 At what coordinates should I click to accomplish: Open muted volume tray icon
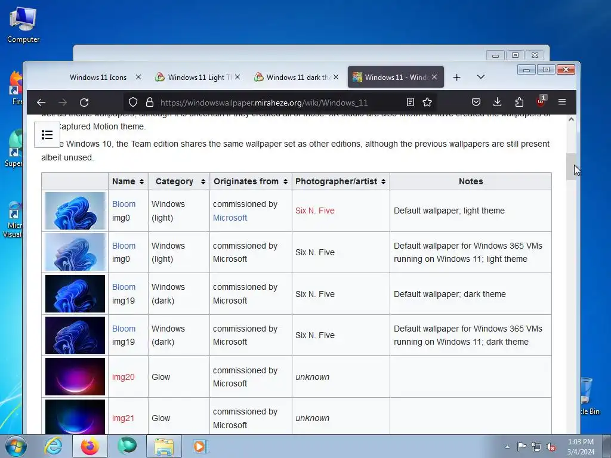pos(551,447)
